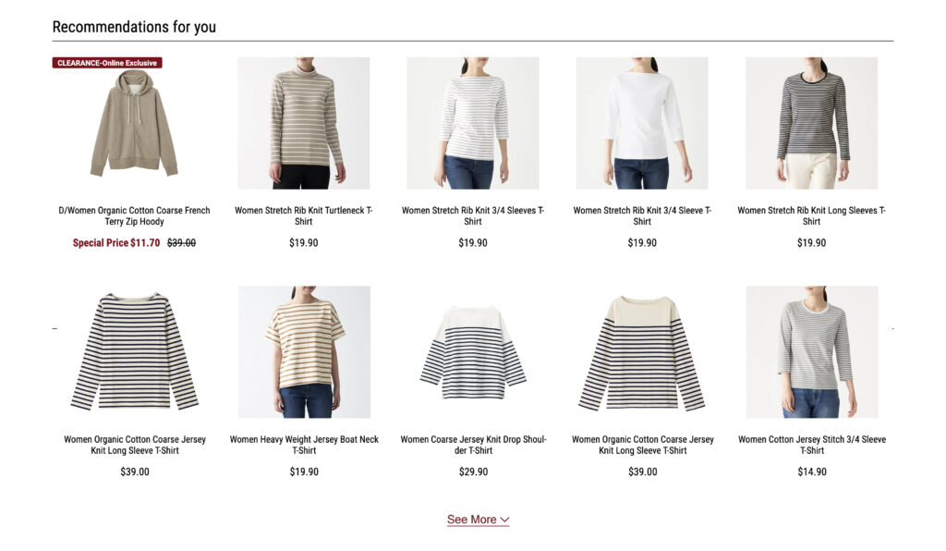
Task: Open the dark striped Long Sleeves T-Shirt image
Action: [811, 123]
